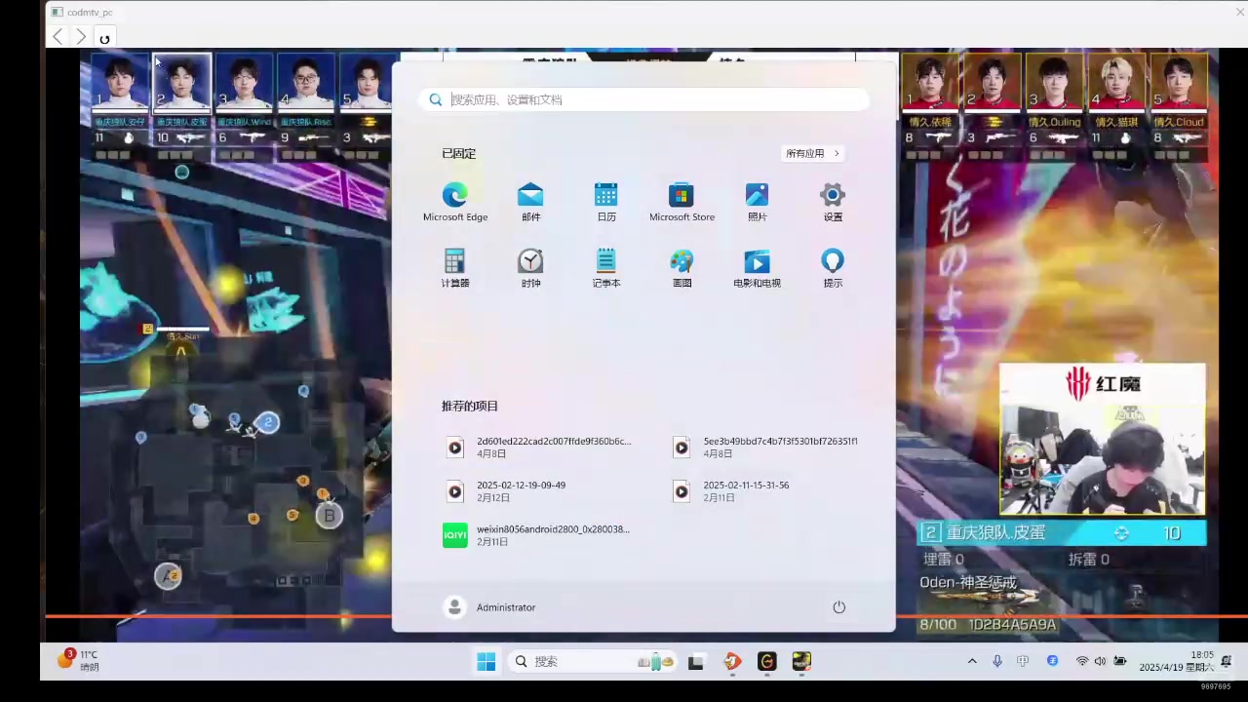1248x702 pixels.
Task: Select red team player 1 portrait
Action: 931,83
